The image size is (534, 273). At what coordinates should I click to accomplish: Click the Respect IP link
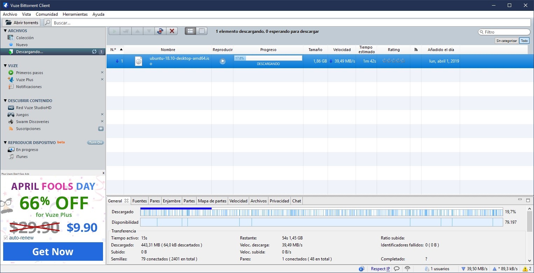pos(381,269)
